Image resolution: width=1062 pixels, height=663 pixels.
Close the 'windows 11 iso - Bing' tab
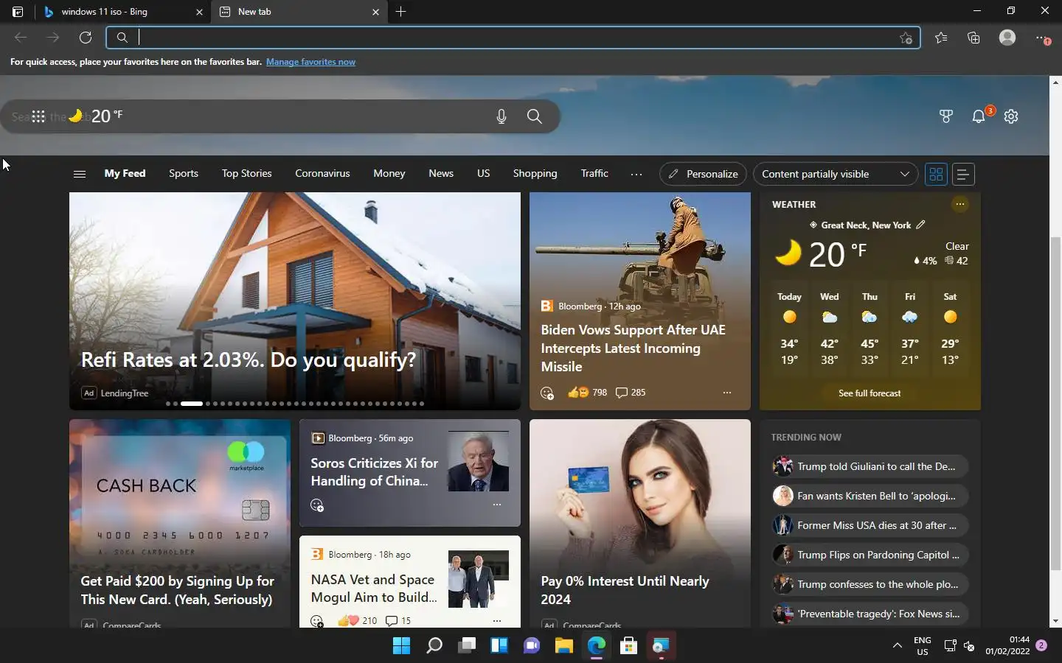pyautogui.click(x=199, y=12)
